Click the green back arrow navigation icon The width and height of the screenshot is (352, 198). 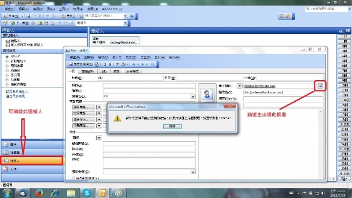click(13, 23)
